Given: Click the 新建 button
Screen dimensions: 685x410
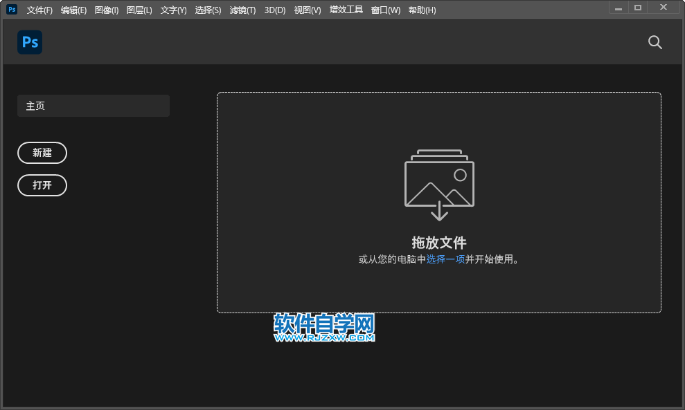Looking at the screenshot, I should pos(42,153).
